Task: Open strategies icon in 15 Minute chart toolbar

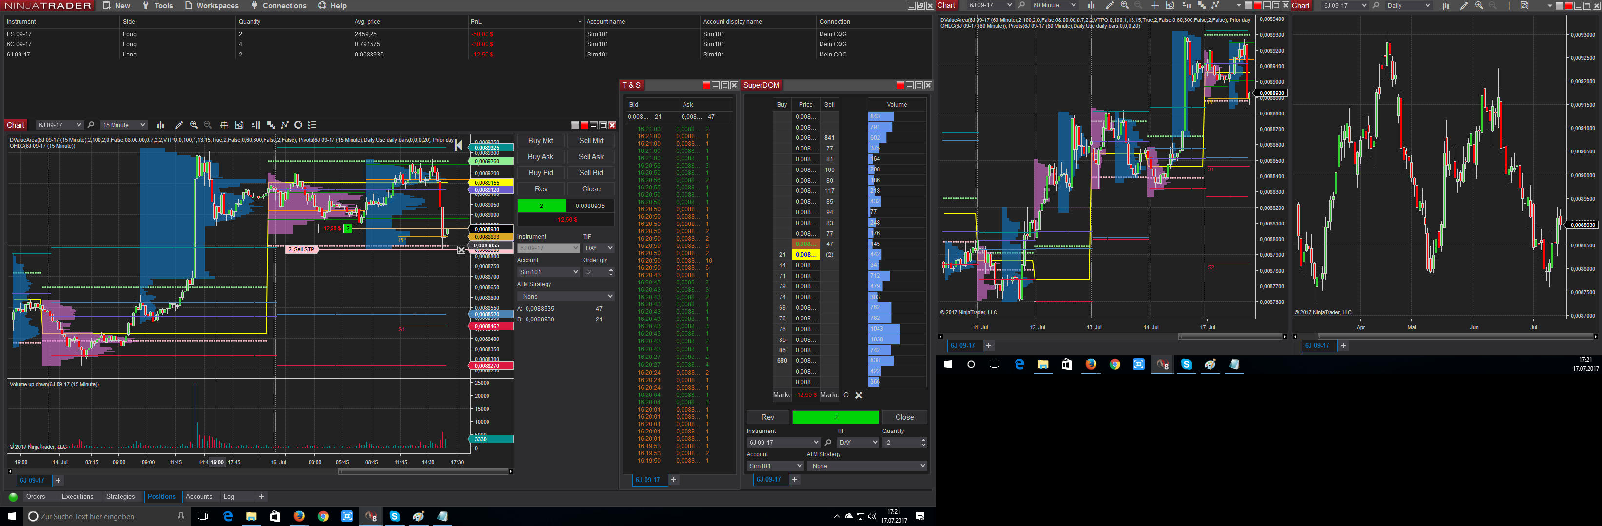Action: click(x=285, y=125)
